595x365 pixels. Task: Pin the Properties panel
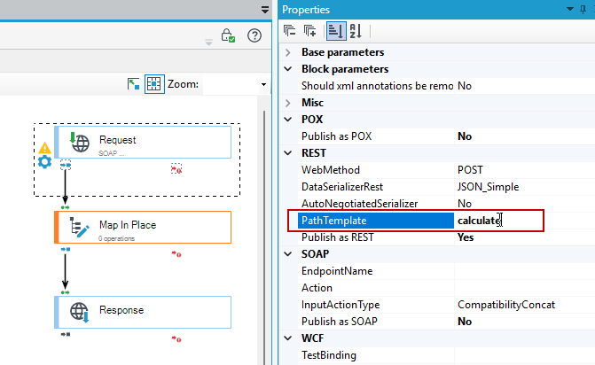pos(583,10)
